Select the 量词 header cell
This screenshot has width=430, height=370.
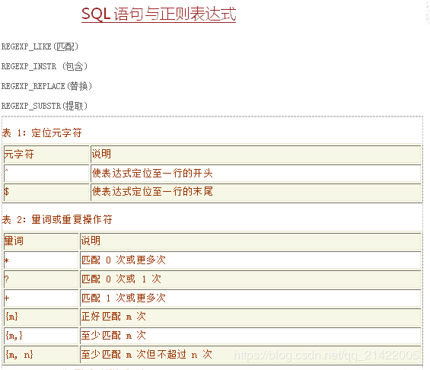coord(41,241)
